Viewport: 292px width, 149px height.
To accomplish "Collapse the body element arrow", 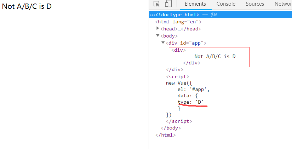I will [x=158, y=36].
